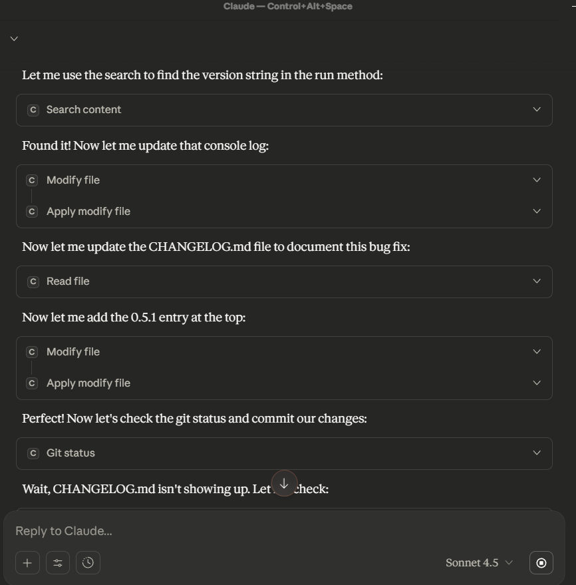Click the history clock icon
This screenshot has width=576, height=585.
[88, 563]
